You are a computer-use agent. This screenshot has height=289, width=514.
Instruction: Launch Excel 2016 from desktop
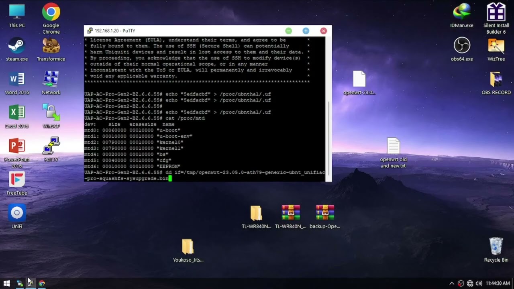tap(17, 116)
